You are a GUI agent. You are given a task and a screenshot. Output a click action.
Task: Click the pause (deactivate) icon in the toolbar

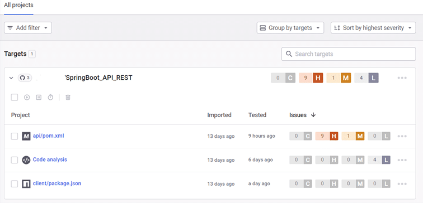click(39, 98)
